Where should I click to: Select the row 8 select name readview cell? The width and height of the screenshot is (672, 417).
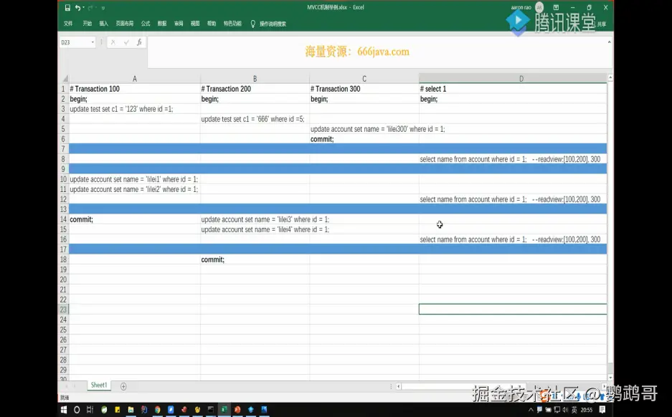pos(513,159)
